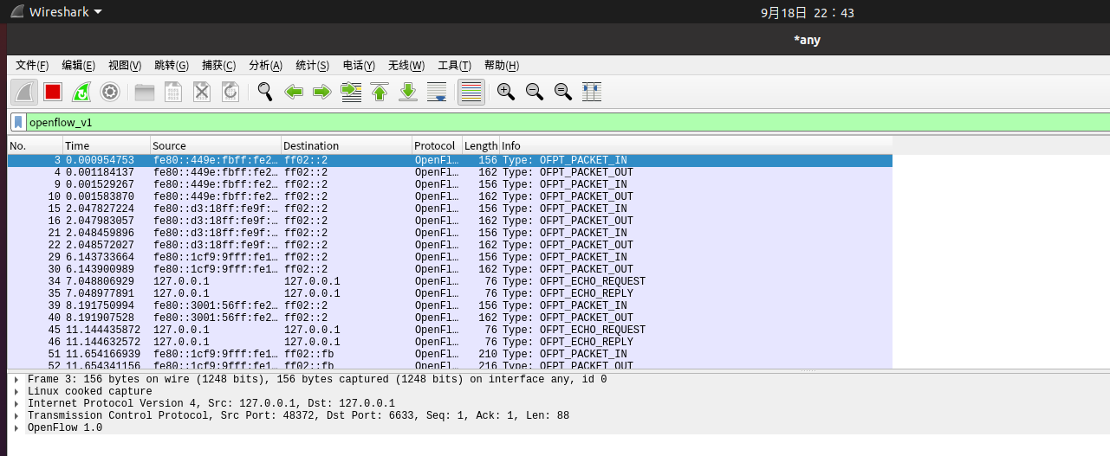Screen dimensions: 1110x456
Task: Open the clock showing 9月18日 22:43
Action: pos(808,12)
